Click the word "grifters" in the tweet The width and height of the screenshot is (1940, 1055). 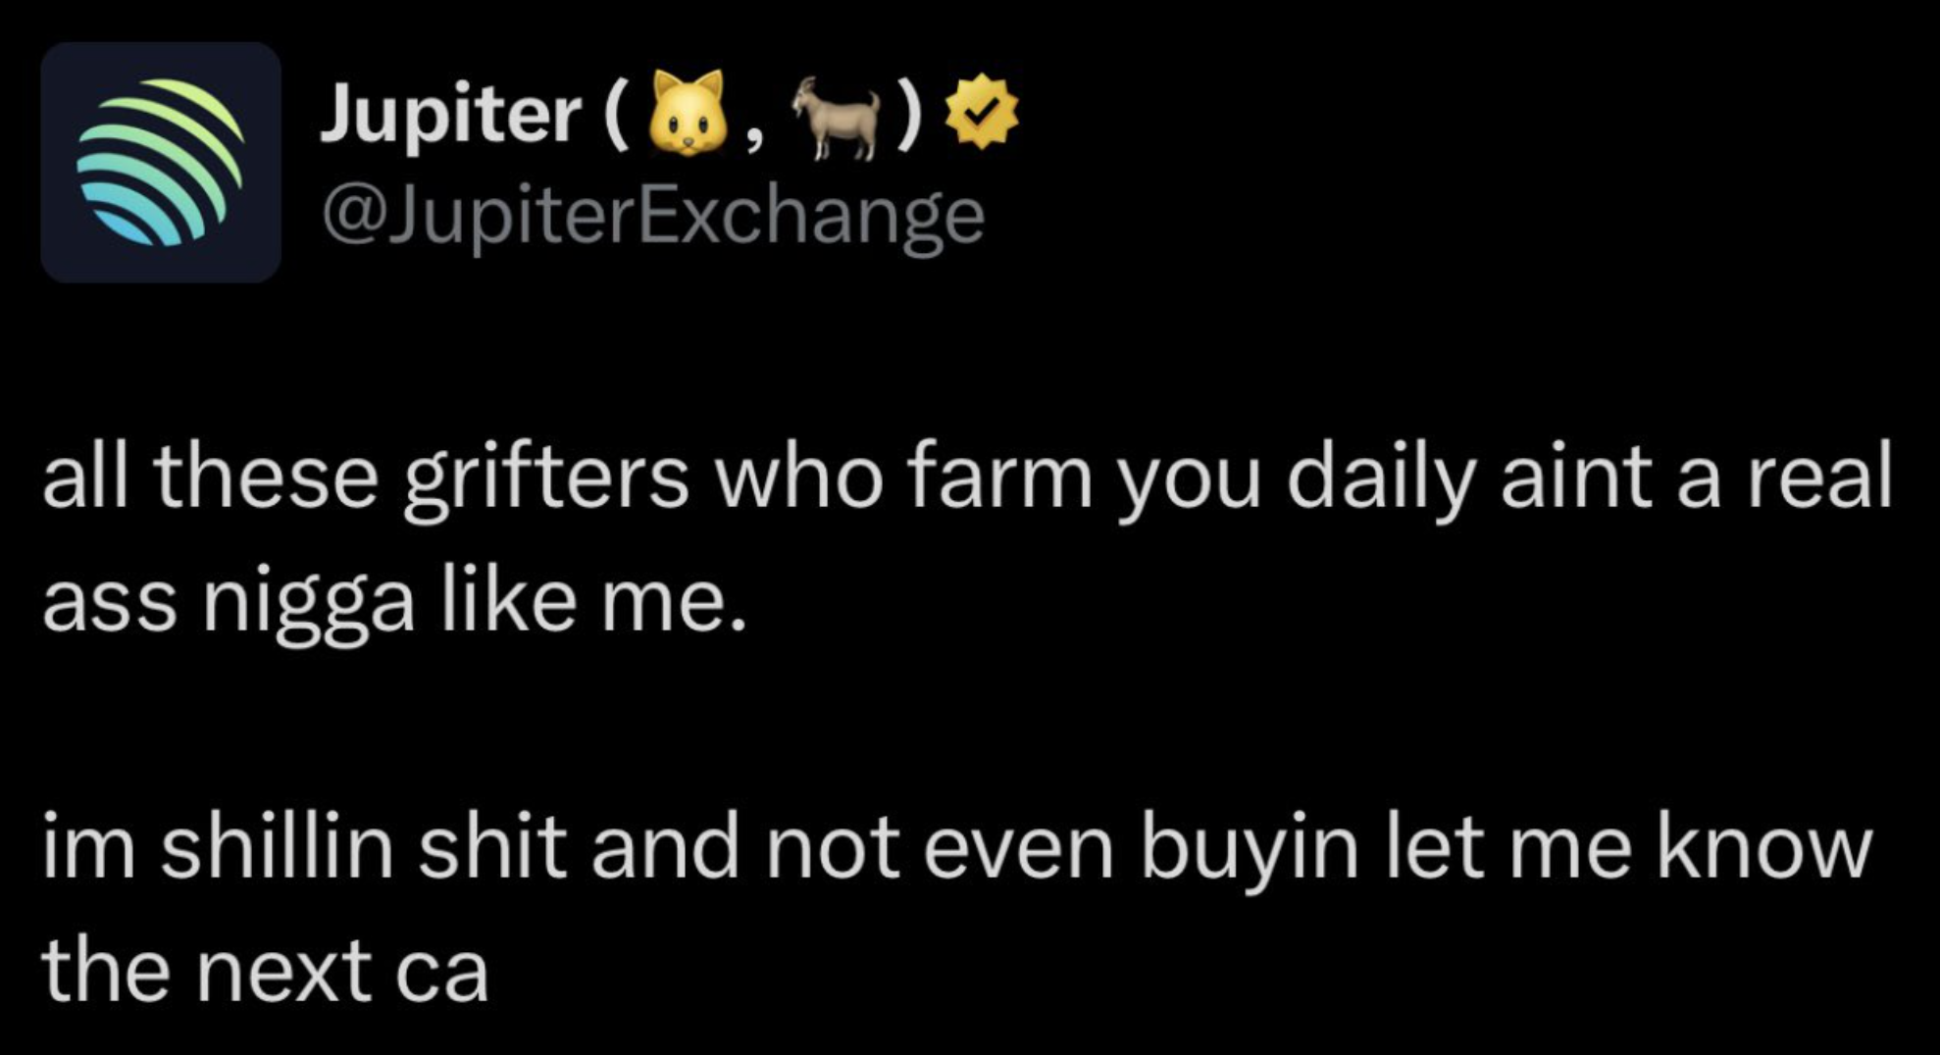546,480
